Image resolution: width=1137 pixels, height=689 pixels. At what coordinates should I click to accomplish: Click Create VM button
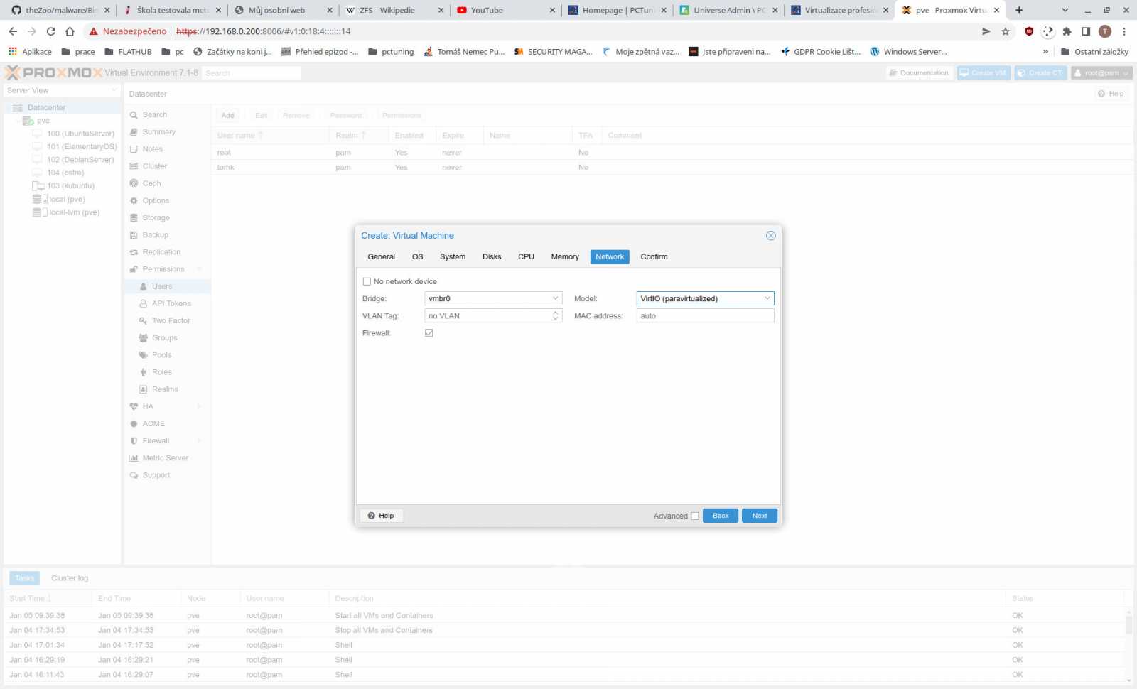[x=984, y=73]
